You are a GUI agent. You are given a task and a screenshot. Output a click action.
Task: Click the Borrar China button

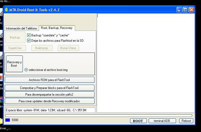[x=68, y=48]
